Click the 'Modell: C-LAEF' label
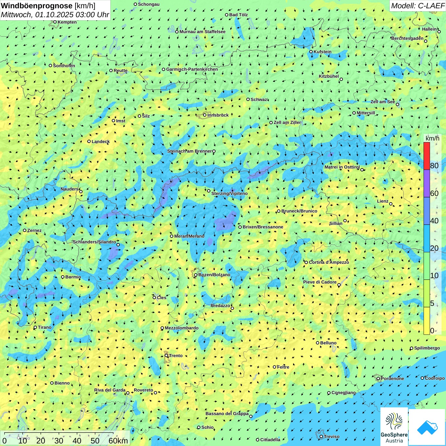 click(x=417, y=6)
